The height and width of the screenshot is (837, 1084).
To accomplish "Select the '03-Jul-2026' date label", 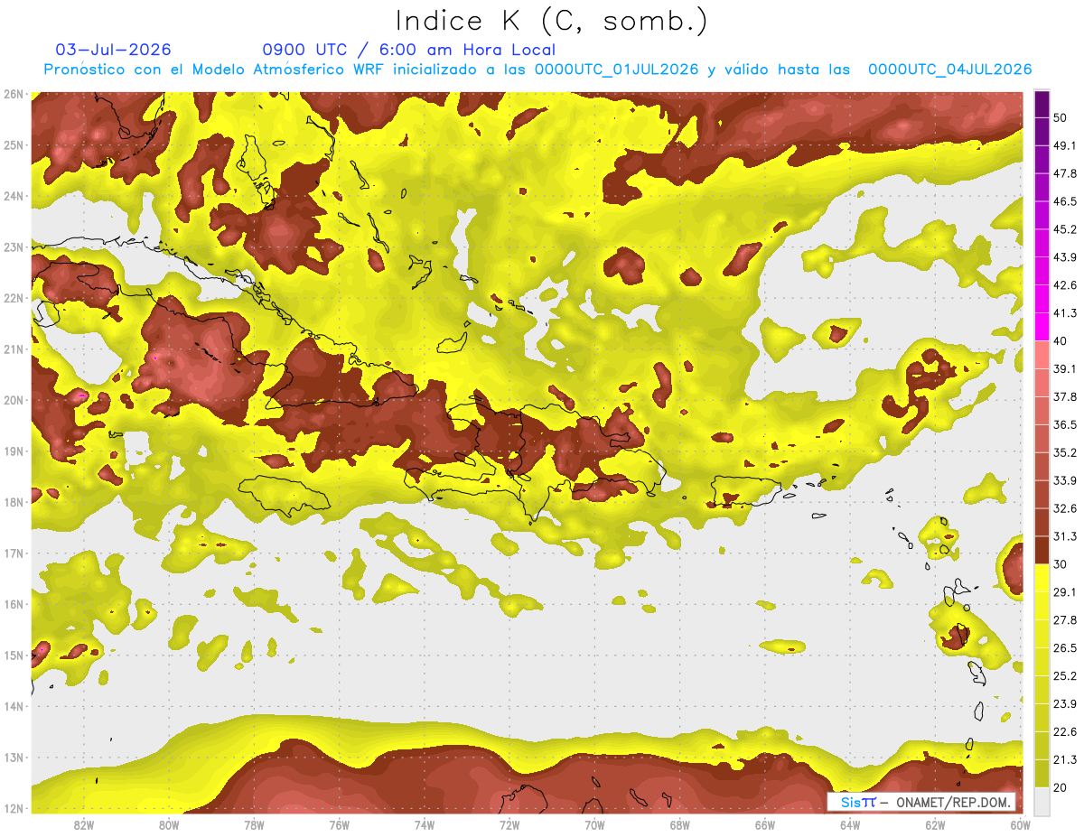I will (x=113, y=50).
